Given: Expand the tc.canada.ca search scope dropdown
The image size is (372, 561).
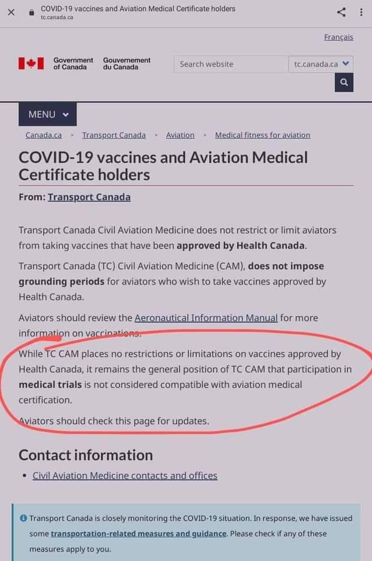Looking at the screenshot, I should point(321,64).
